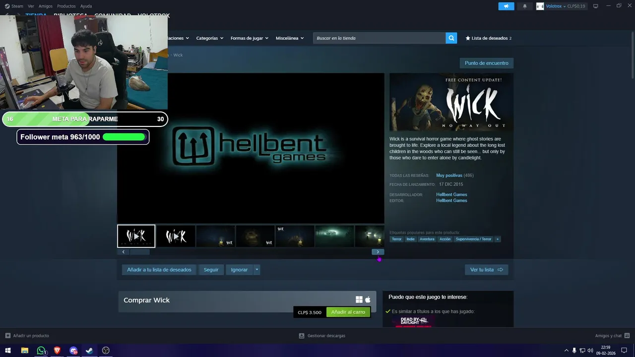Open the Discord taskbar icon
The height and width of the screenshot is (357, 635).
click(73, 351)
